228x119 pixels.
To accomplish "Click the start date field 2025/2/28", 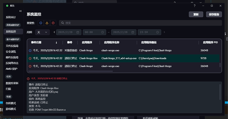I will coord(69,32).
